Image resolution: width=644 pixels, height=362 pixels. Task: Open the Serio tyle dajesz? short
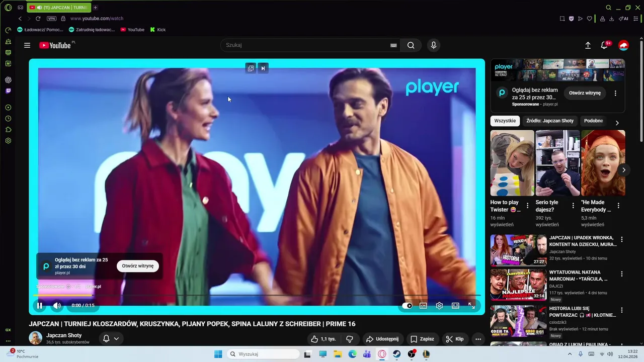(x=557, y=163)
